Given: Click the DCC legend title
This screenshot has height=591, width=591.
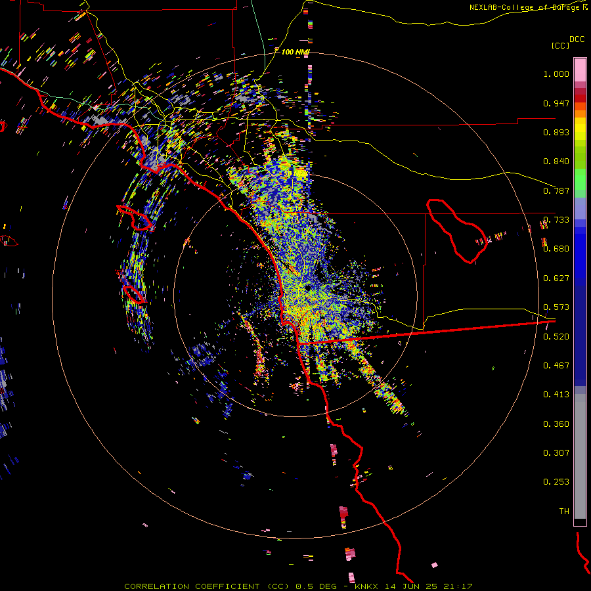Looking at the screenshot, I should point(577,39).
